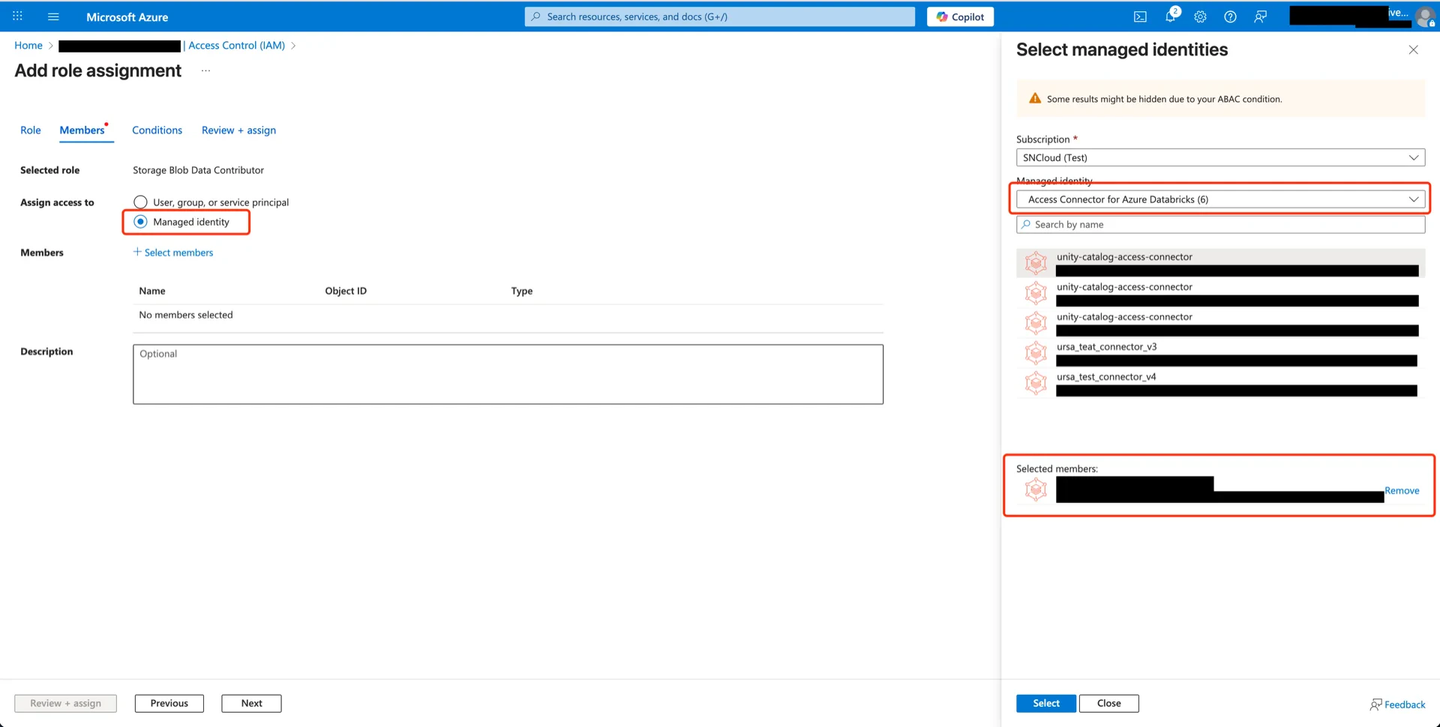1440x727 pixels.
Task: Click the icon of ursa_test_connector_v4
Action: click(x=1036, y=383)
